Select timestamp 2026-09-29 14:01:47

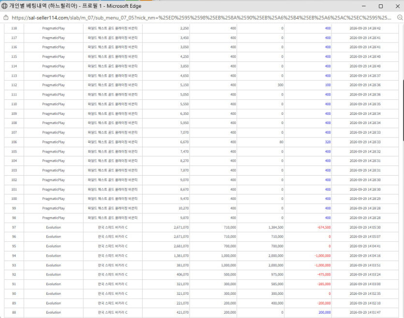coord(365,312)
